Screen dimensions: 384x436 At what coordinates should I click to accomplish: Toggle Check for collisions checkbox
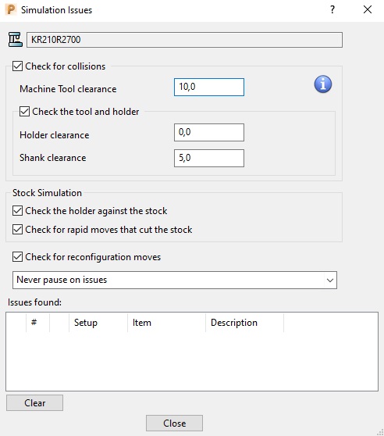pyautogui.click(x=17, y=66)
